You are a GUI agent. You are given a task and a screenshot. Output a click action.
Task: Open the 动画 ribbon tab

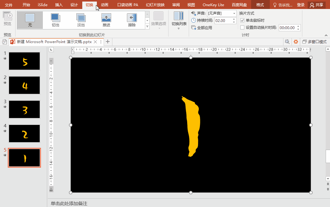pyautogui.click(x=105, y=5)
